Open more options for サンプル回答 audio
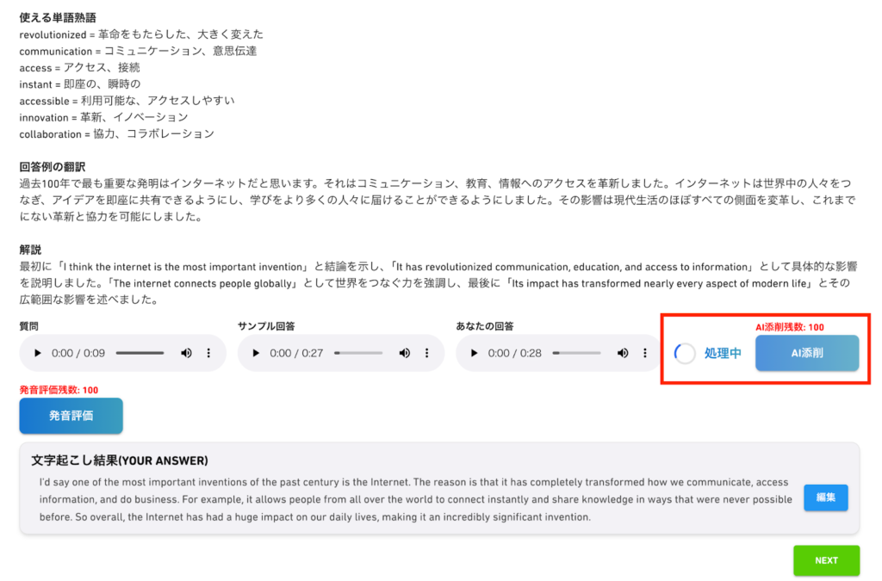The image size is (882, 581). (427, 353)
